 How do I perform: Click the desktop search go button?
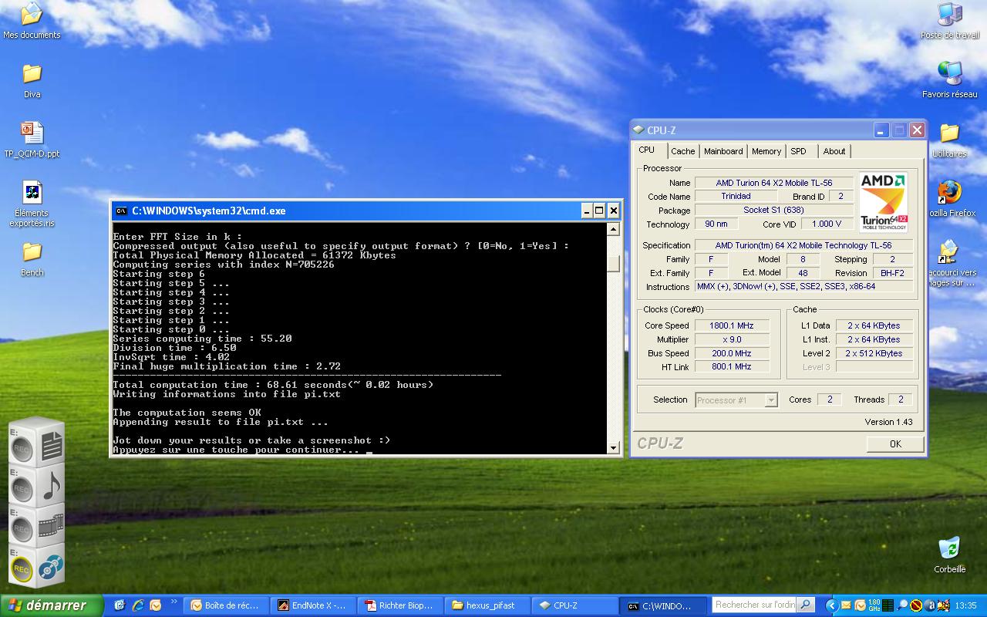click(x=806, y=605)
